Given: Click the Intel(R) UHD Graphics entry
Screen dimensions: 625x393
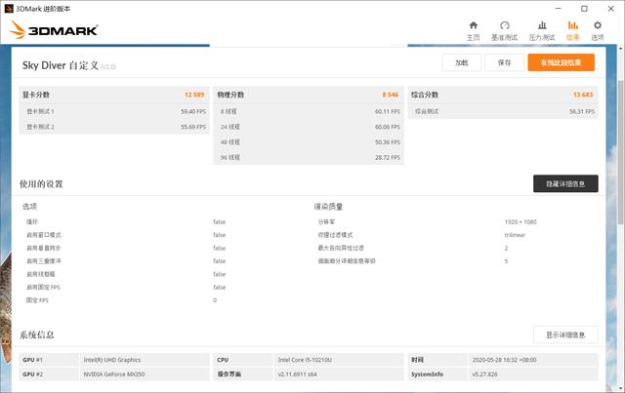Looking at the screenshot, I should pos(112,360).
